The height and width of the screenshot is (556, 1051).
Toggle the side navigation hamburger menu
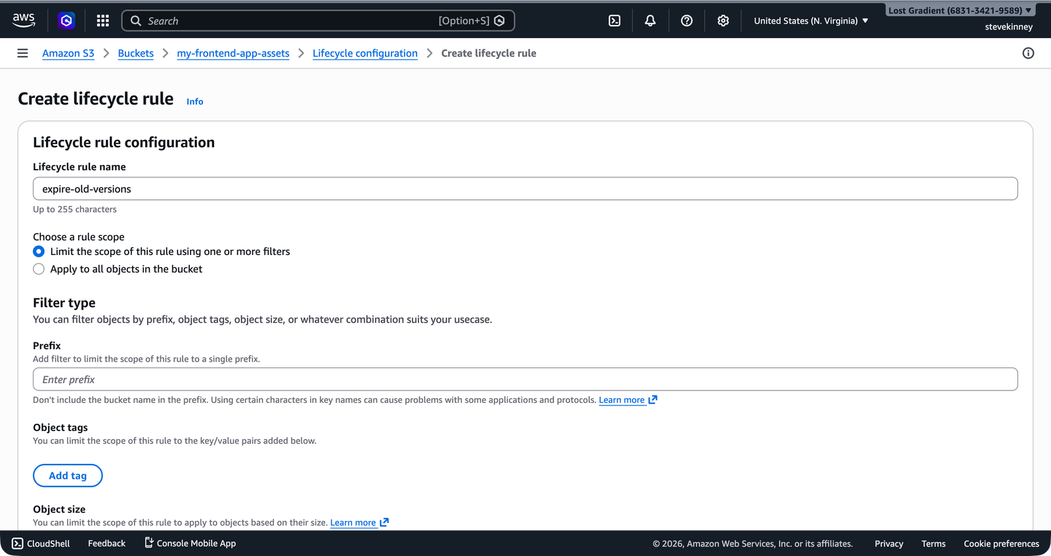click(22, 53)
